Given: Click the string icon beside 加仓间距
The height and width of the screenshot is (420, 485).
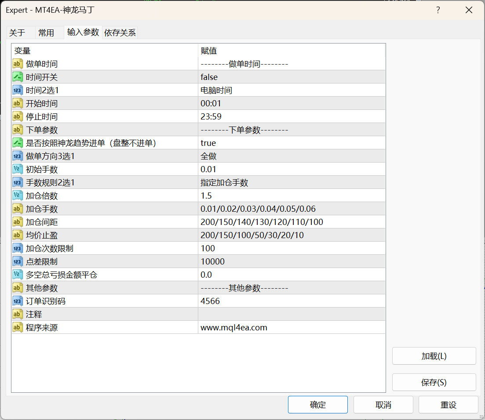Looking at the screenshot, I should (x=18, y=222).
